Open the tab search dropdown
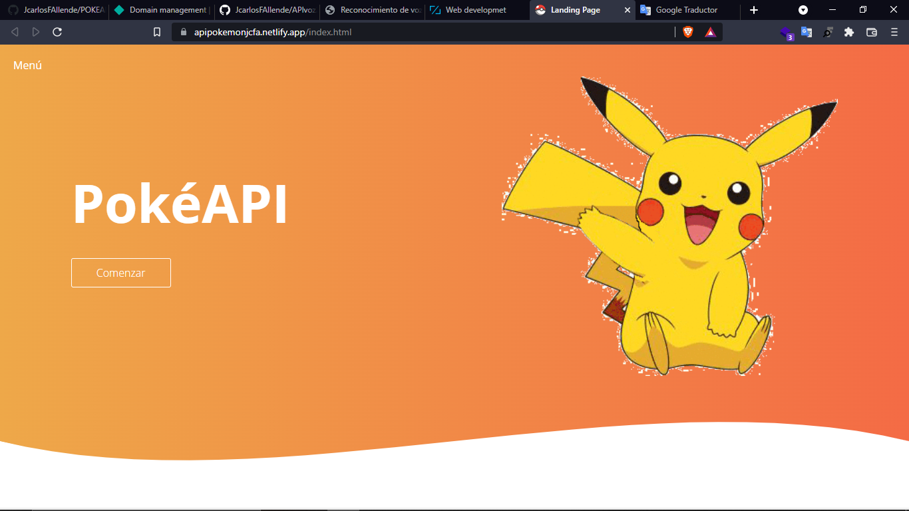 803,10
